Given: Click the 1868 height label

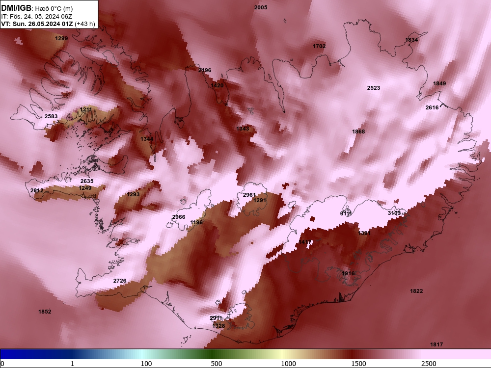Looking at the screenshot, I should 358,131.
